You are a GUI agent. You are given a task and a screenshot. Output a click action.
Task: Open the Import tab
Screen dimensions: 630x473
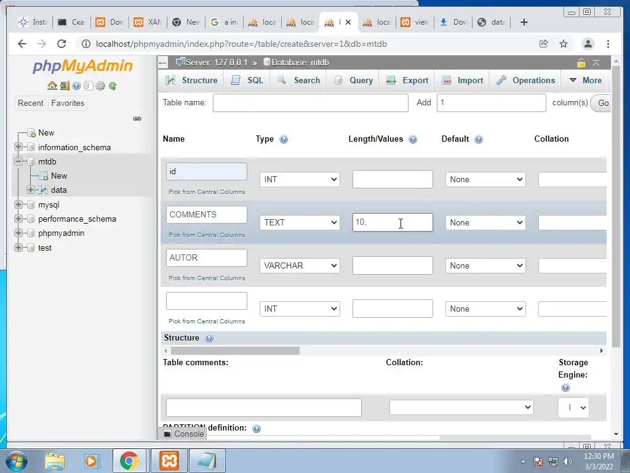click(462, 81)
